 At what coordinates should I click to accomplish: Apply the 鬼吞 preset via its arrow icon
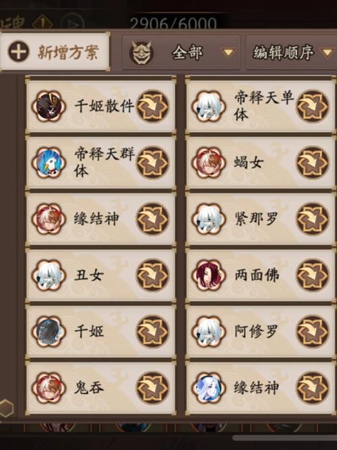pos(152,388)
